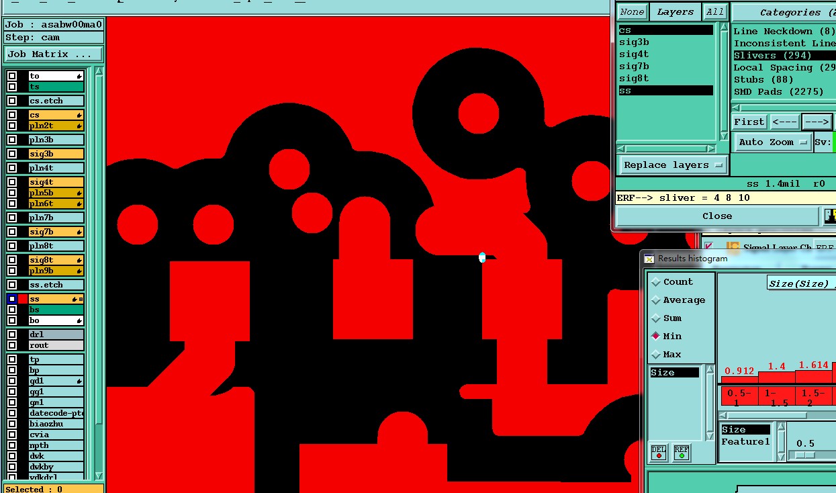The image size is (836, 493).
Task: Select the Sum radio option
Action: pos(667,318)
